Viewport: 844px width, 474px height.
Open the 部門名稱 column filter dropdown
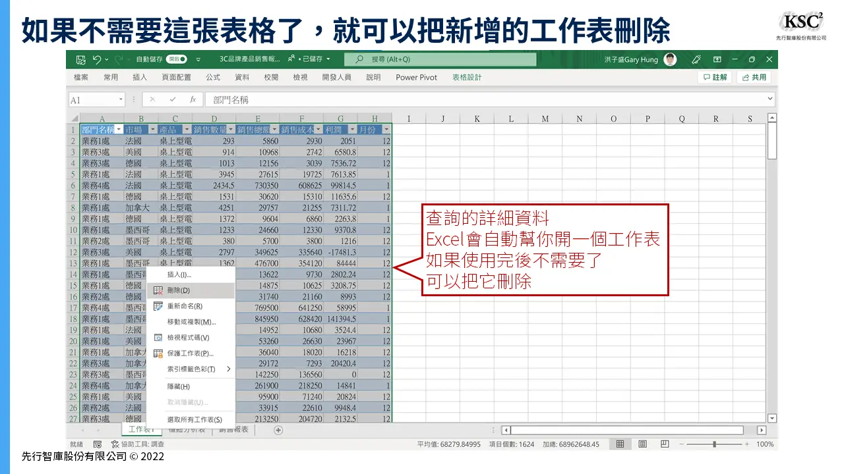coord(119,130)
